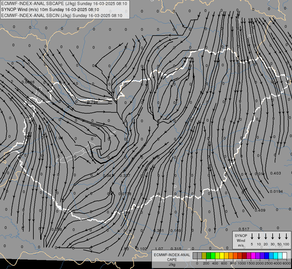The height and width of the screenshot is (269, 292).
Task: Pick the olive swatch on CAPE scale
Action: point(204,256)
